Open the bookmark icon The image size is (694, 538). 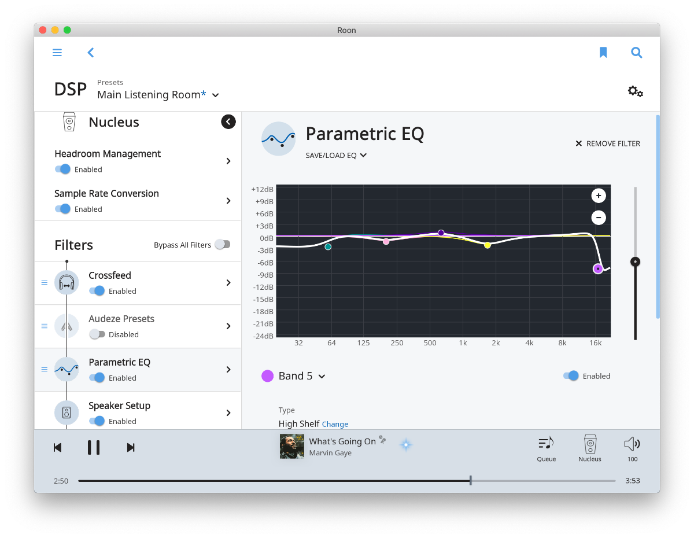(603, 52)
